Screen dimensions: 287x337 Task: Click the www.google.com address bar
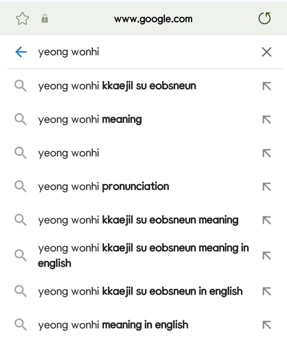coord(153,18)
